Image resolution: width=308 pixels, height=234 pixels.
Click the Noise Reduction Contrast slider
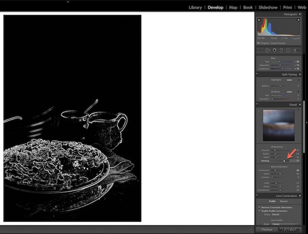click(280, 177)
